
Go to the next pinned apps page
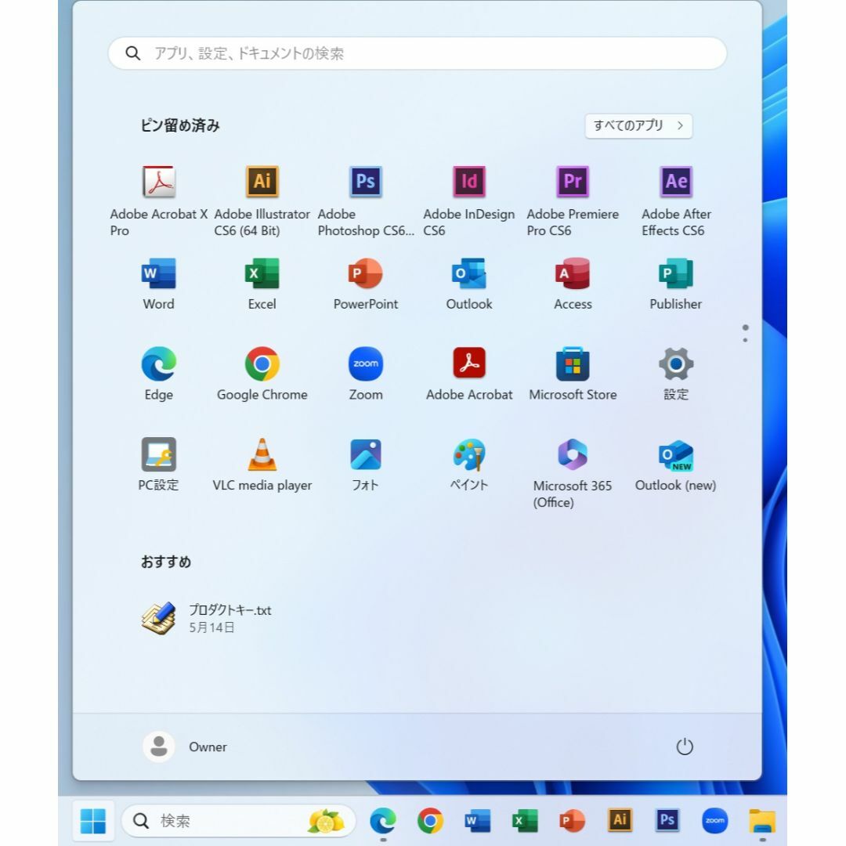coord(745,340)
